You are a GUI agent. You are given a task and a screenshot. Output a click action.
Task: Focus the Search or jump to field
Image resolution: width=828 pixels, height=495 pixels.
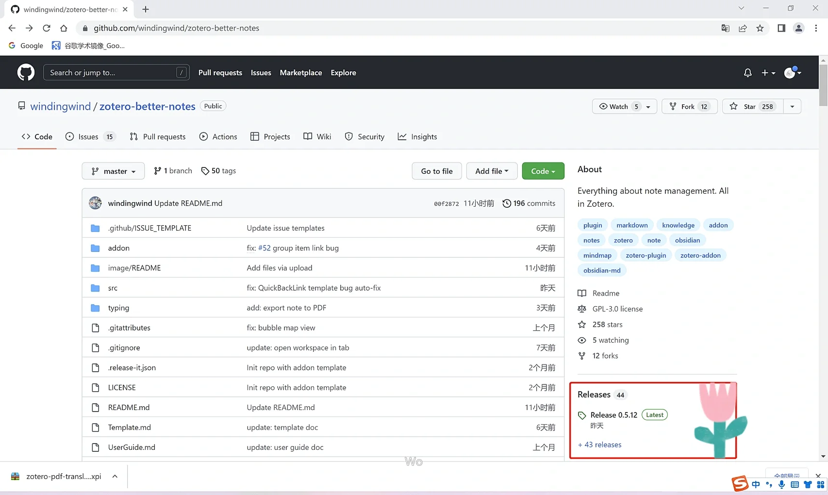[116, 72]
